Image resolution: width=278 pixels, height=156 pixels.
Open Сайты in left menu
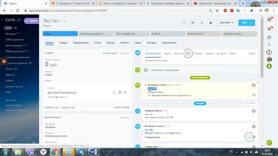[x=9, y=81]
